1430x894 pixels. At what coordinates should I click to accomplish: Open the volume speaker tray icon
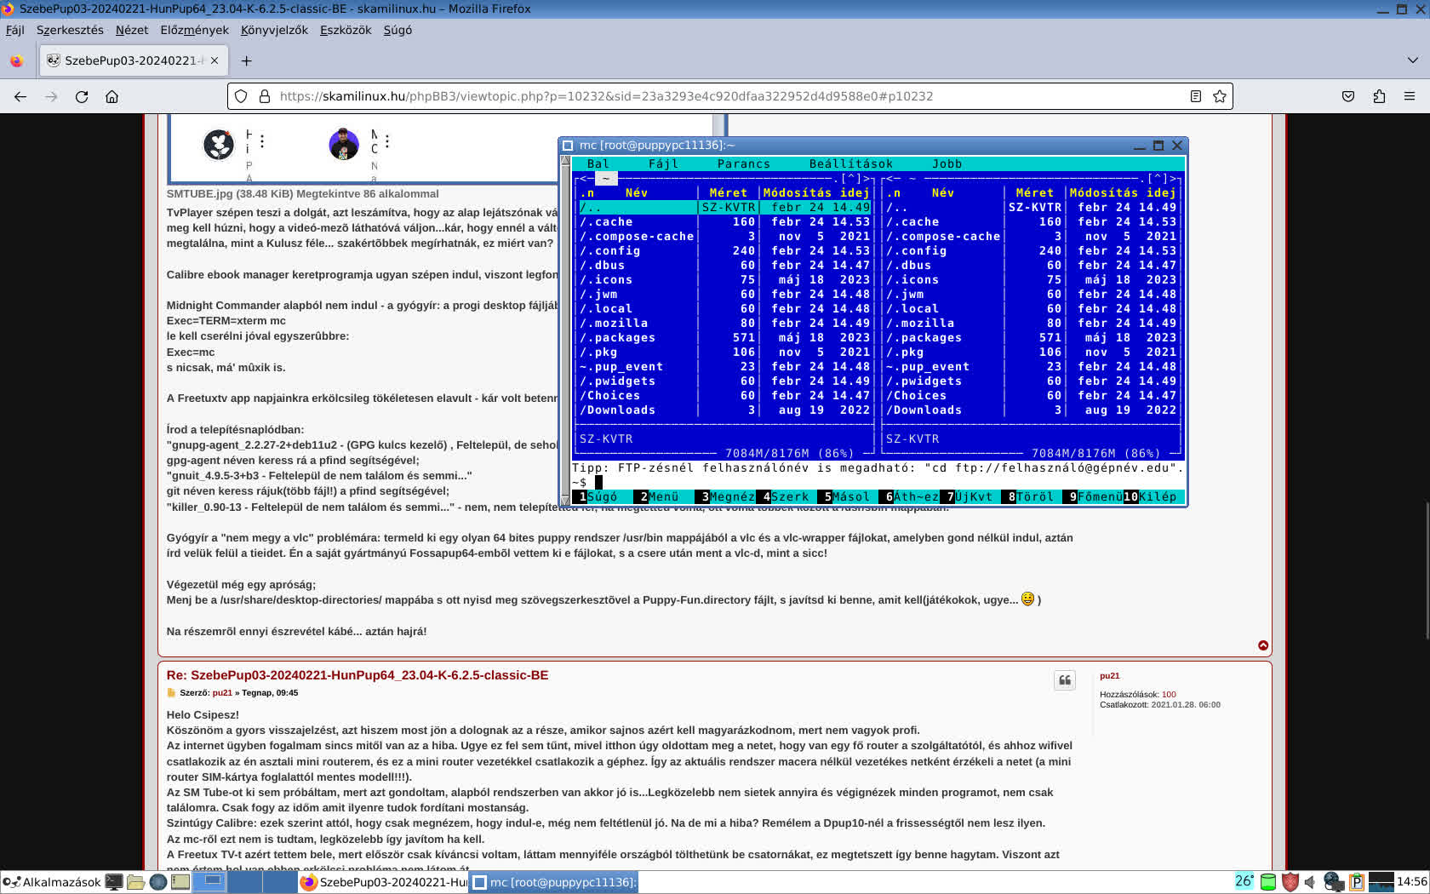pos(1310,882)
